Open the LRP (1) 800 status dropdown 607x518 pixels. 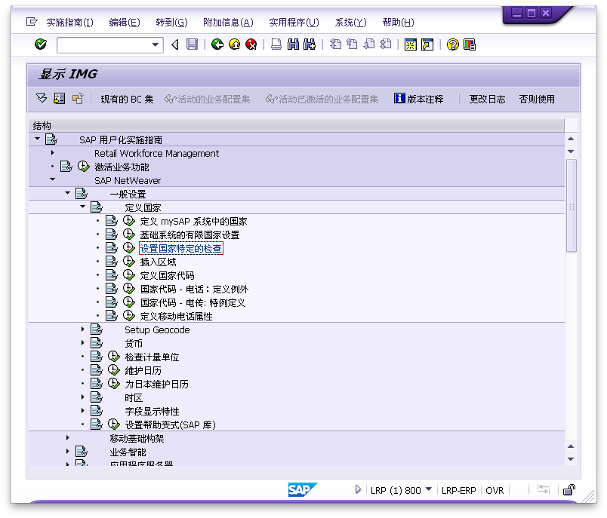click(x=428, y=489)
